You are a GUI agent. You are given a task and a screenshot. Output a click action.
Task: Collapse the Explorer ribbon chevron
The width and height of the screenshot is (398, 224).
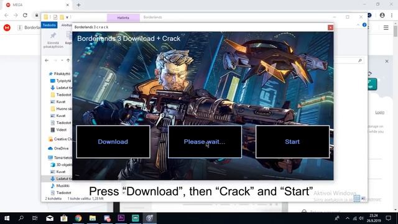point(358,25)
